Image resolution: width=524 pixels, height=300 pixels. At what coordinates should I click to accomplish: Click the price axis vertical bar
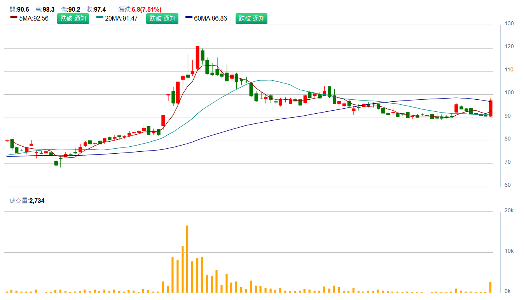501,106
